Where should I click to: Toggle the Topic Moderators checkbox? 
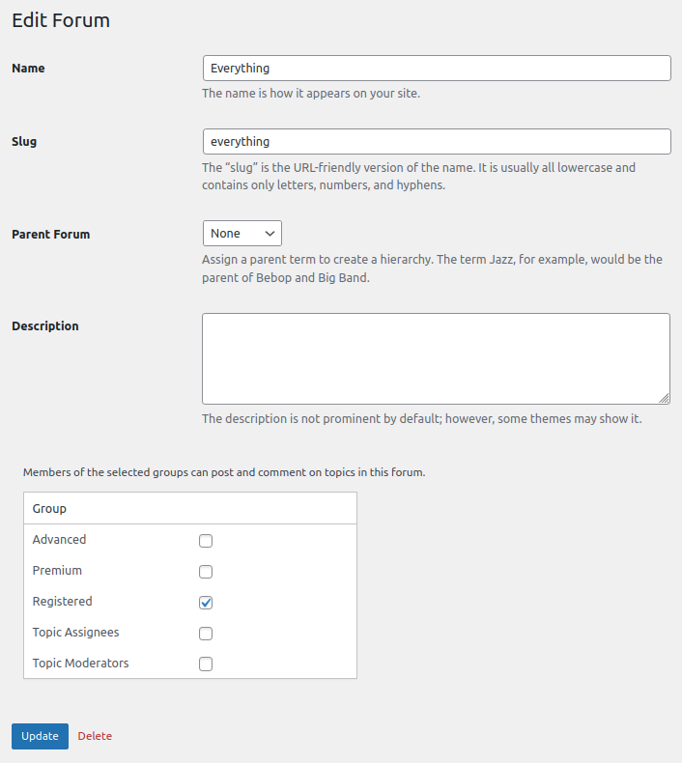point(206,664)
